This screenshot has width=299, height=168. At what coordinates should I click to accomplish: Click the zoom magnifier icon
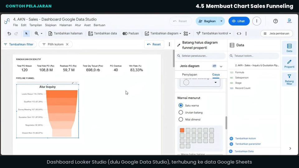click(36, 34)
